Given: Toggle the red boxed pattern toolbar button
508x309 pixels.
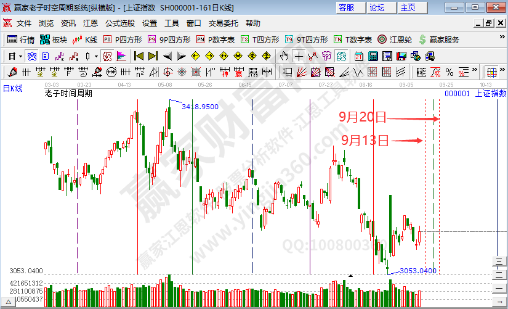Looking at the screenshot, I should (107, 56).
